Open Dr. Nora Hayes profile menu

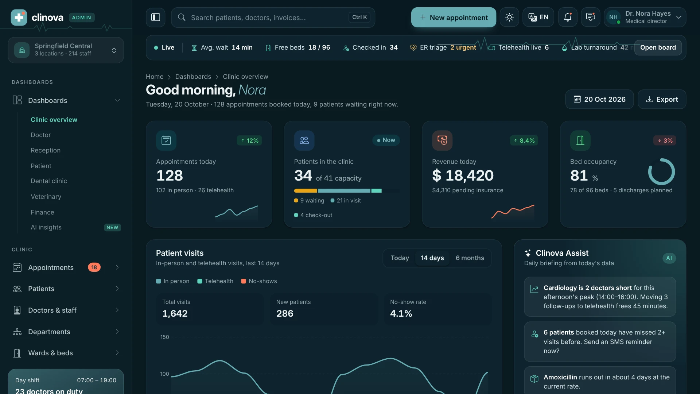pos(645,17)
